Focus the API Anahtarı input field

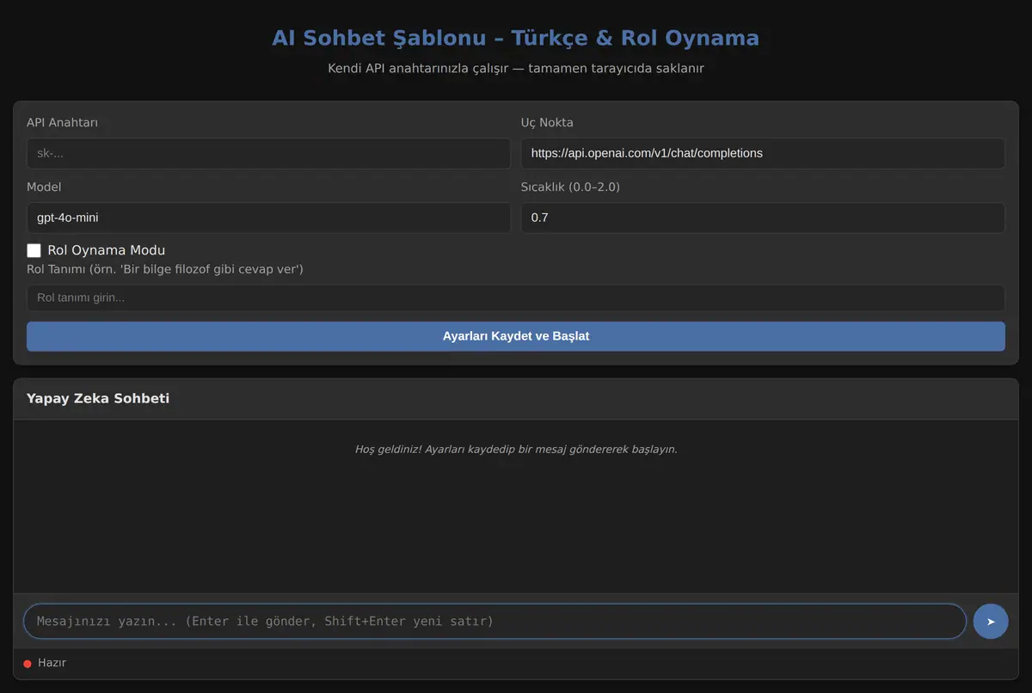268,153
